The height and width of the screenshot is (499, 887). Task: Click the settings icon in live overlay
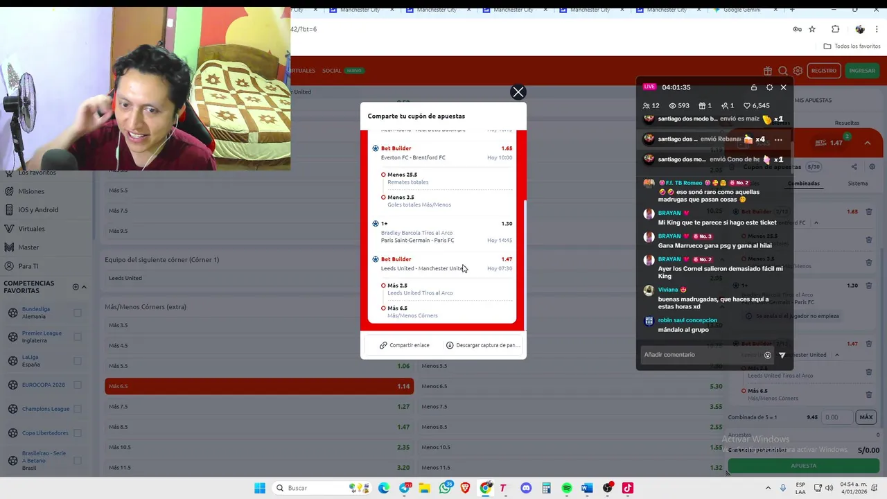click(x=769, y=87)
